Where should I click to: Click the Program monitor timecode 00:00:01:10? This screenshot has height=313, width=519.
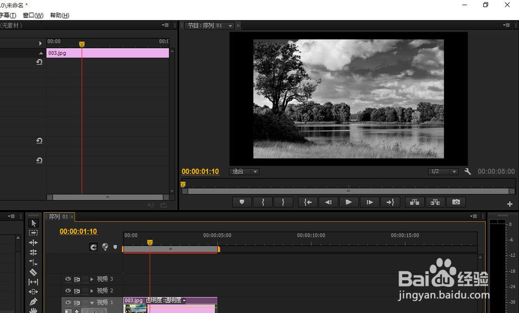(x=200, y=172)
